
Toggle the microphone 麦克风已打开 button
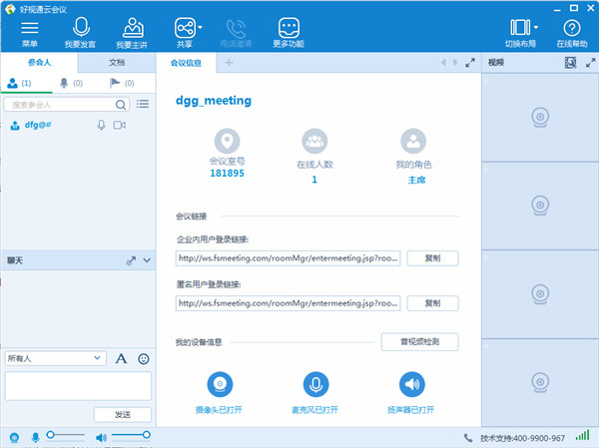tap(316, 384)
